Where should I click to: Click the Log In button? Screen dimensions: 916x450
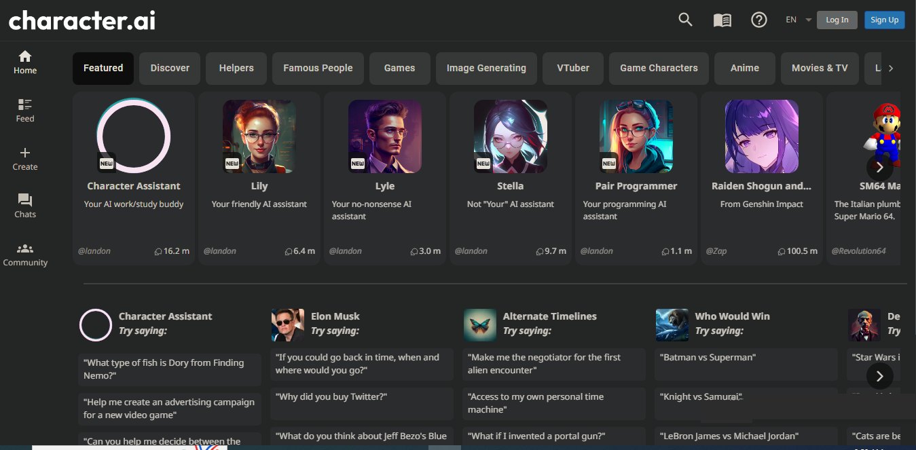(x=837, y=20)
